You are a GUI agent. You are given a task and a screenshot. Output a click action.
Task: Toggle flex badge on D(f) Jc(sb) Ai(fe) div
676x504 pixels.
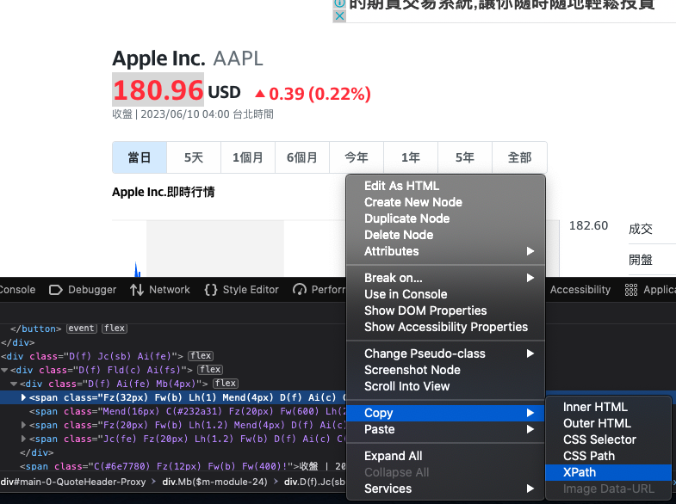(x=201, y=356)
